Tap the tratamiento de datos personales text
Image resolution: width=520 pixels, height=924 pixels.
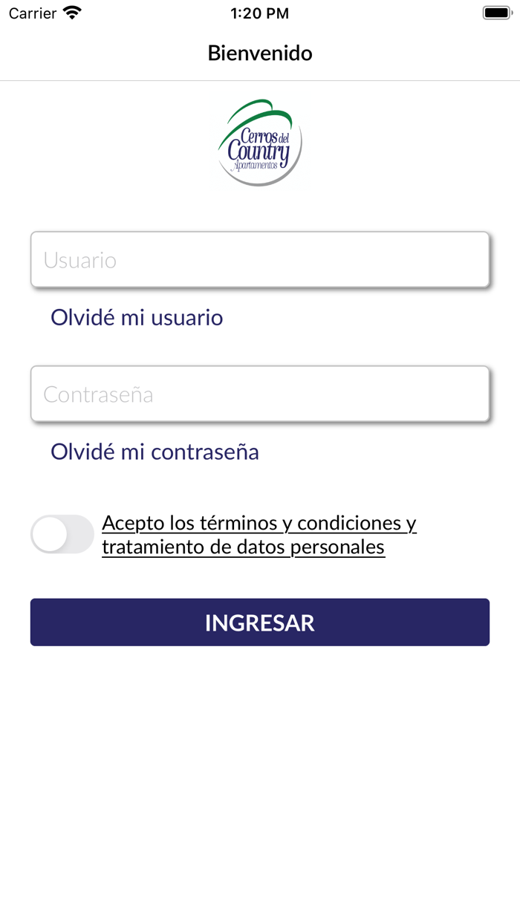point(243,547)
